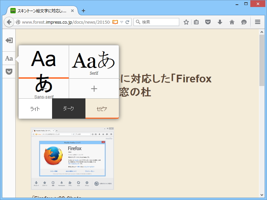Select the Sans-serif font option
The image size is (267, 200).
[44, 62]
